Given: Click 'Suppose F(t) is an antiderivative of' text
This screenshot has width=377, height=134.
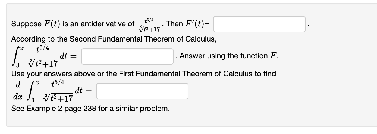Looking at the screenshot, I should pyautogui.click(x=73, y=24).
